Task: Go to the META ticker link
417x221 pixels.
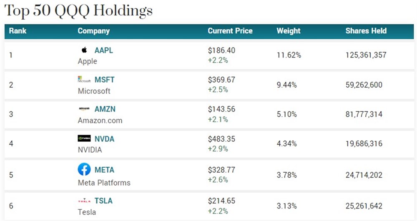Action: (x=104, y=170)
